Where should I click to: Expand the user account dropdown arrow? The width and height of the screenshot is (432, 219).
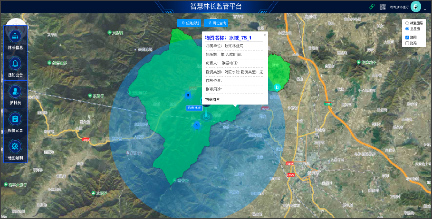[424, 8]
